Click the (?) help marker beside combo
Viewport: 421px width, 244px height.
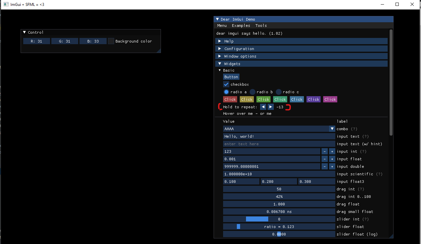(x=354, y=129)
